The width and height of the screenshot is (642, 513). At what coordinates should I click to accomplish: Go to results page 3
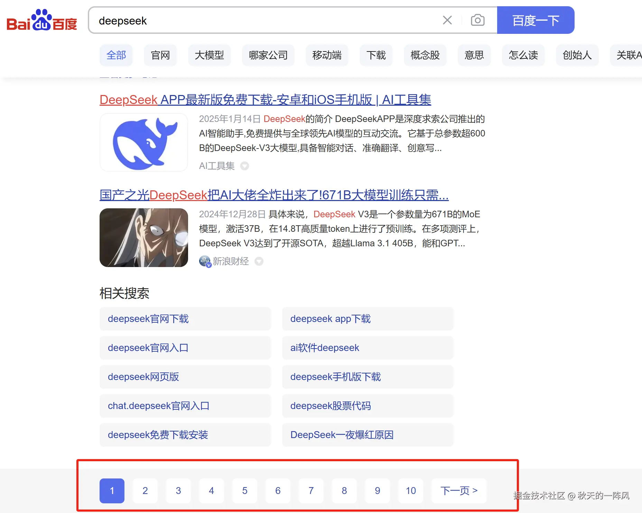(178, 491)
